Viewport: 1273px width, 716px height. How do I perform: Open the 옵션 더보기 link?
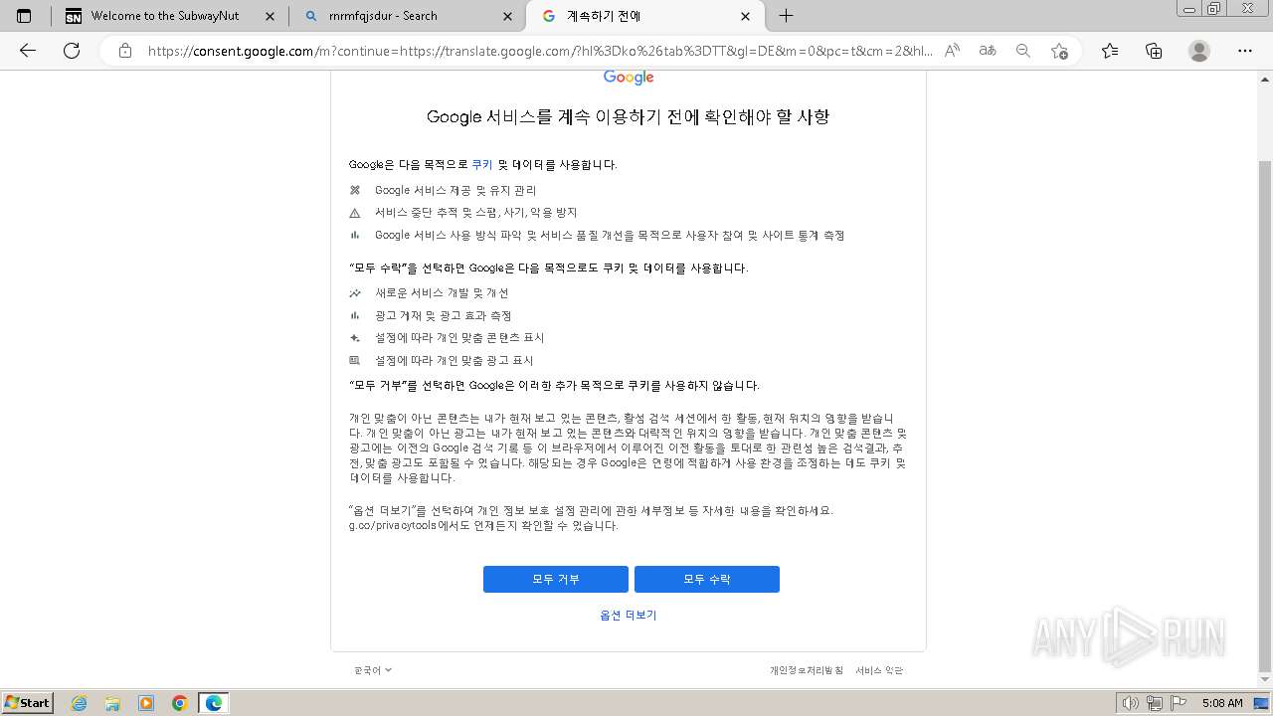click(x=629, y=615)
